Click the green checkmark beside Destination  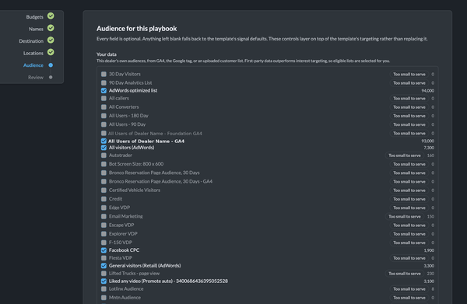coord(51,40)
